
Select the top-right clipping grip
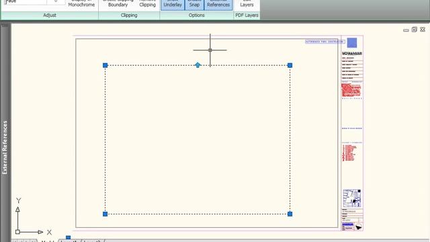[290, 65]
